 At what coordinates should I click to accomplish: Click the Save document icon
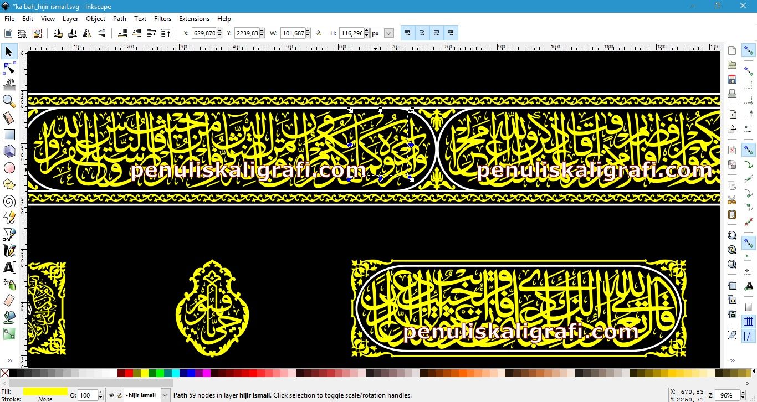coord(732,79)
